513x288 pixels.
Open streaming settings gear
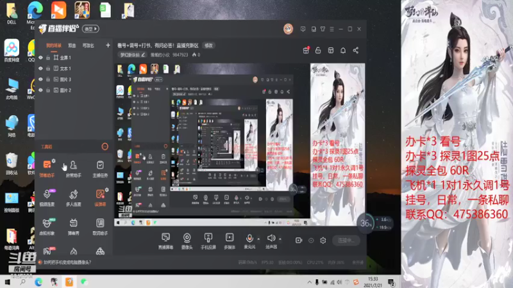[323, 241]
